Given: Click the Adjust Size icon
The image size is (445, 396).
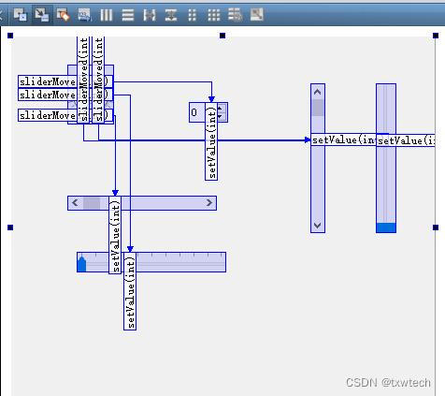Looking at the screenshot, I should 257,15.
